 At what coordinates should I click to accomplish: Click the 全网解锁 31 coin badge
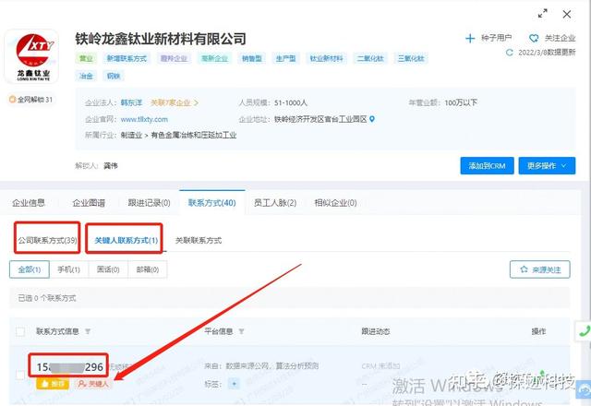30,100
